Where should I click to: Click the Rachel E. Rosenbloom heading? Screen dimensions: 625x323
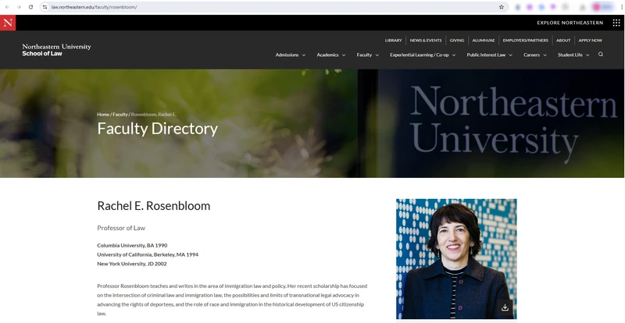coord(153,206)
